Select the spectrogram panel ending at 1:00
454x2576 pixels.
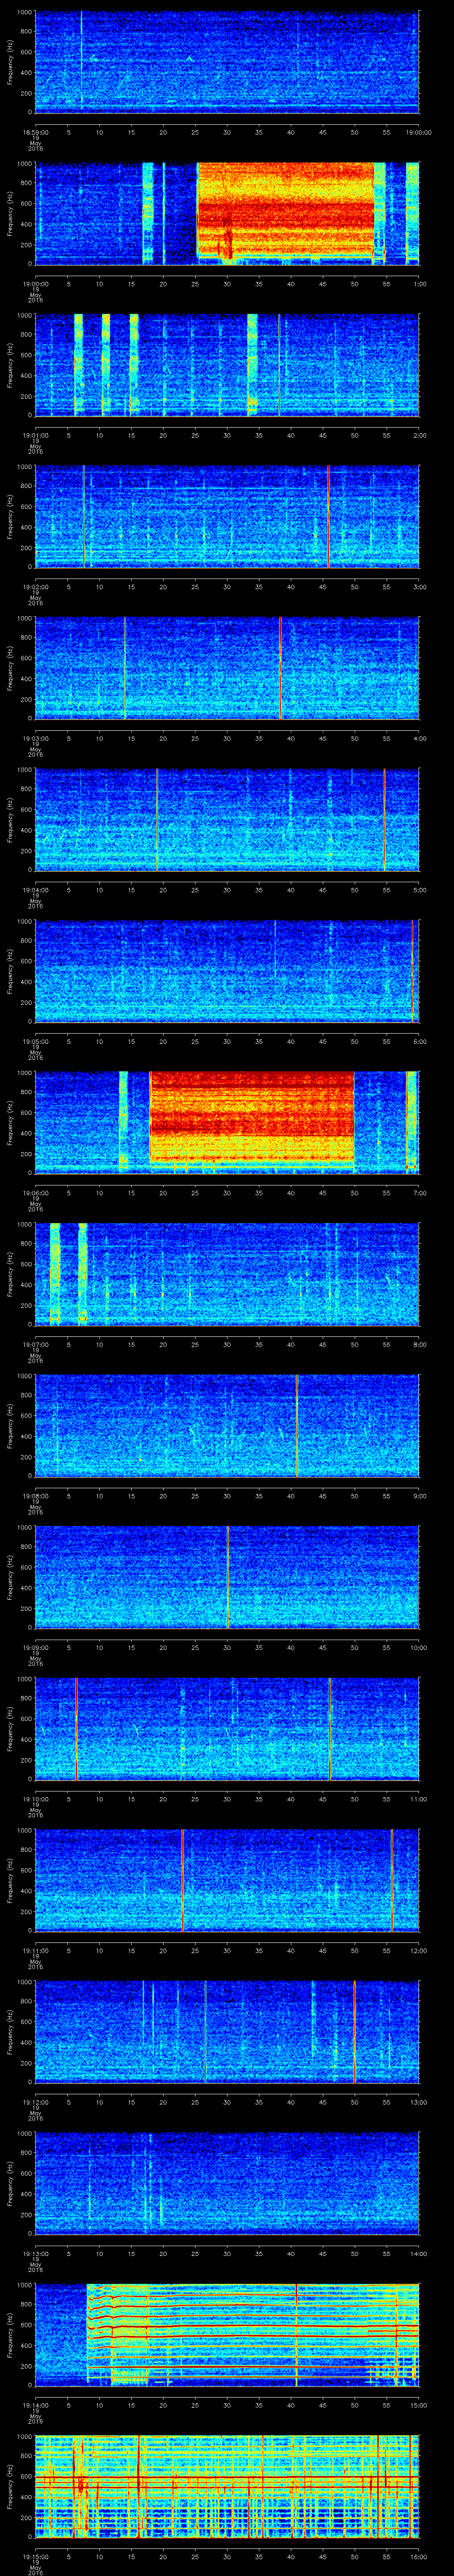(227, 213)
